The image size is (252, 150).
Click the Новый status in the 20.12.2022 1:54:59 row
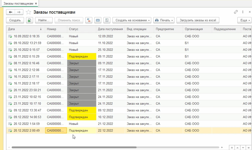point(73,124)
